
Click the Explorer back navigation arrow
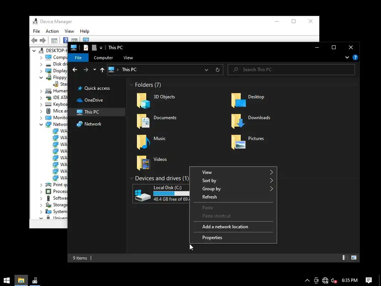click(x=75, y=70)
